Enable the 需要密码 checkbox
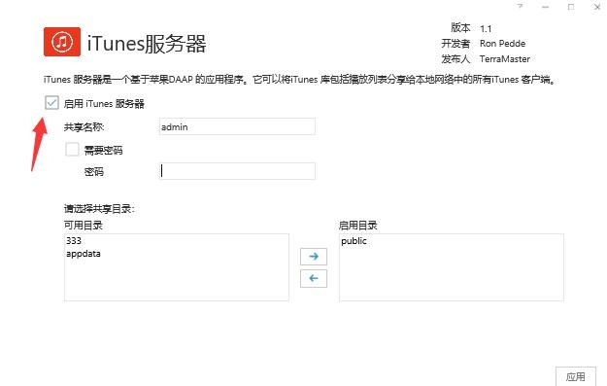Image resolution: width=607 pixels, height=386 pixels. pos(72,149)
